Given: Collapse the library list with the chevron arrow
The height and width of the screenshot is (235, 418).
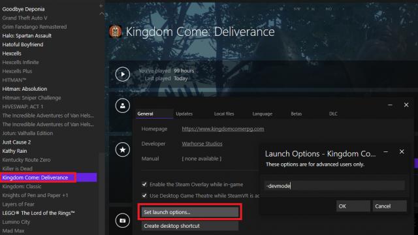Looking at the screenshot, I should click(x=102, y=13).
